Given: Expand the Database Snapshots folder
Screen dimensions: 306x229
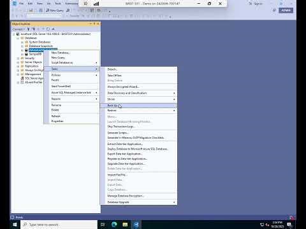Looking at the screenshot, I should [22, 46].
